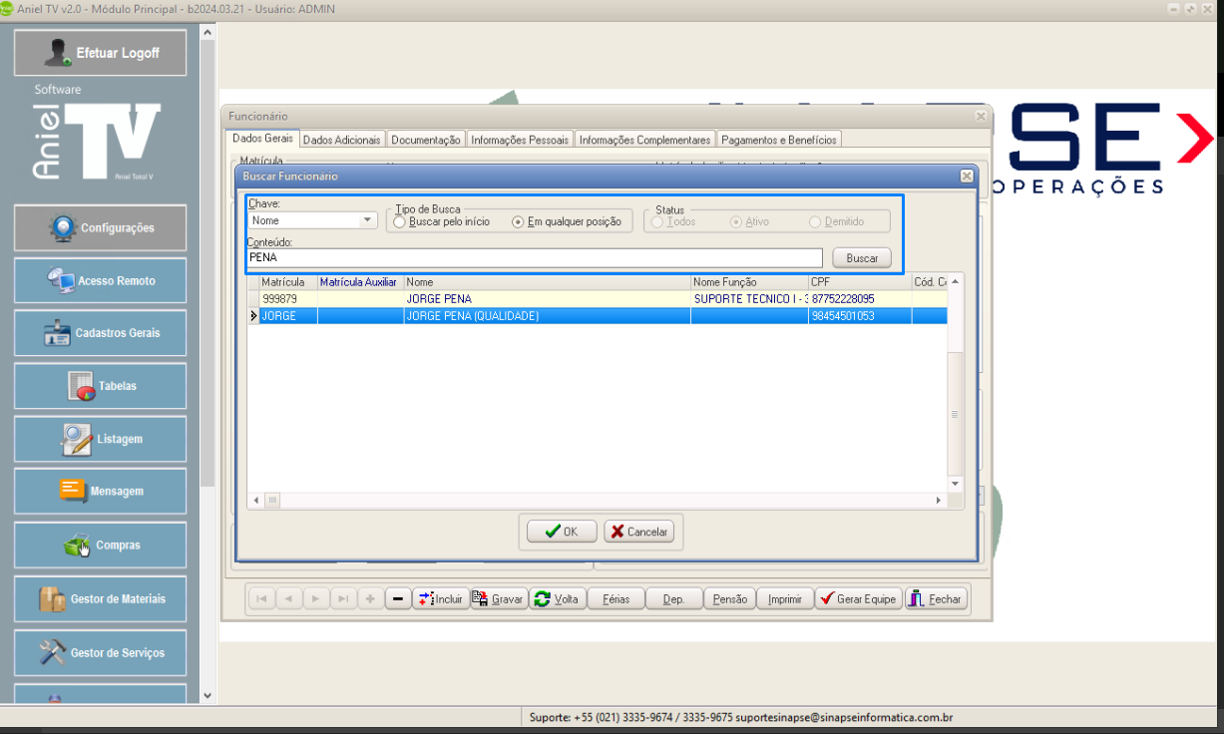This screenshot has width=1224, height=734.
Task: Click the Cancelar button
Action: coord(638,532)
